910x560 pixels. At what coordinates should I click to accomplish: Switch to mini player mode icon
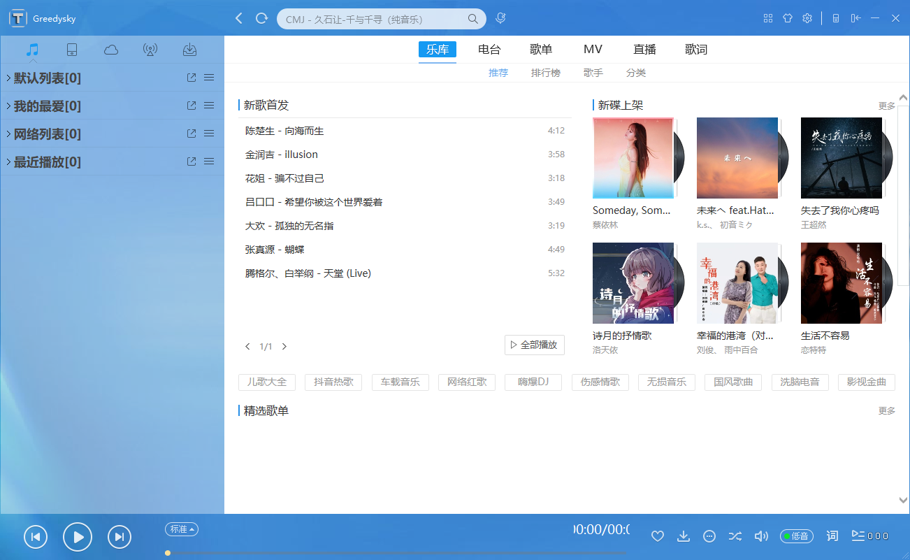pos(835,18)
